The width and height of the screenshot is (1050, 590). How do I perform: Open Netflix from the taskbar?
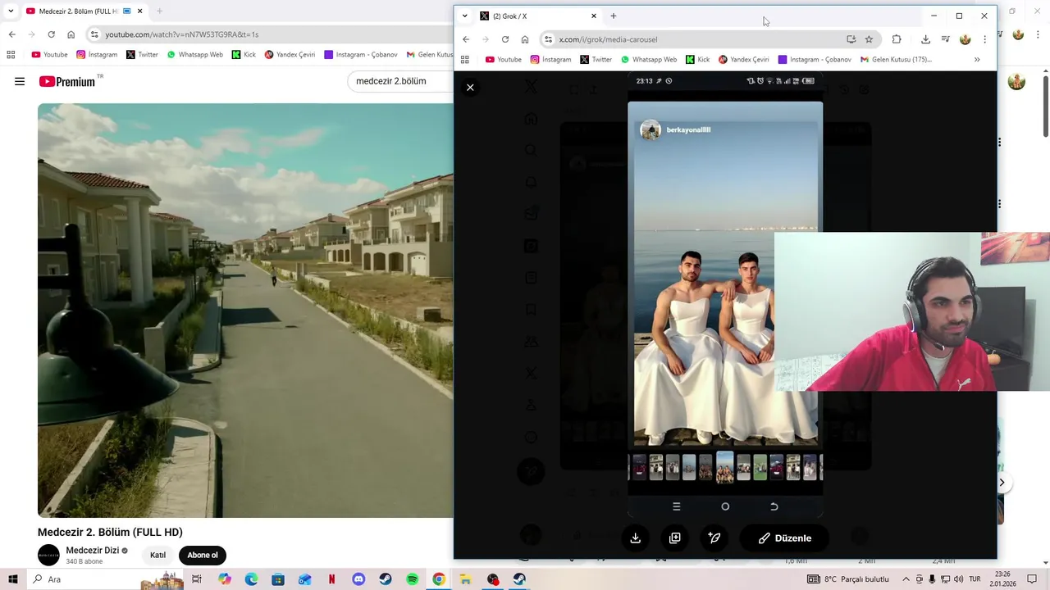pyautogui.click(x=331, y=579)
